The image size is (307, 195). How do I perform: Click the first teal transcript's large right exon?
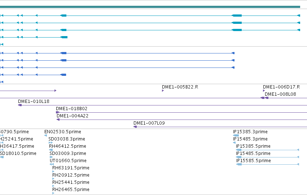[237, 16]
